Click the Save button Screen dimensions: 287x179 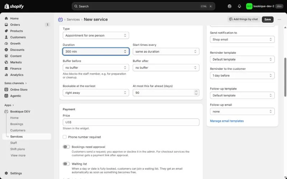[x=268, y=19]
